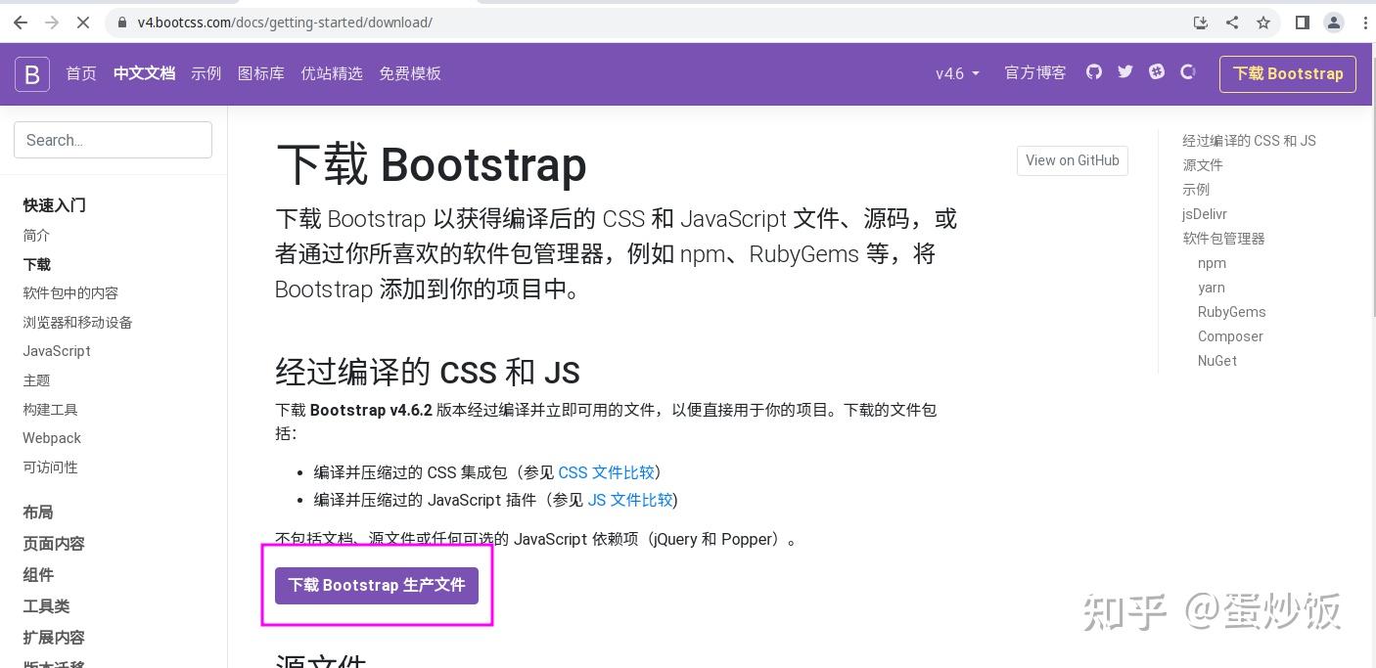The image size is (1376, 668).
Task: Expand the 组件 sidebar section
Action: tap(38, 575)
